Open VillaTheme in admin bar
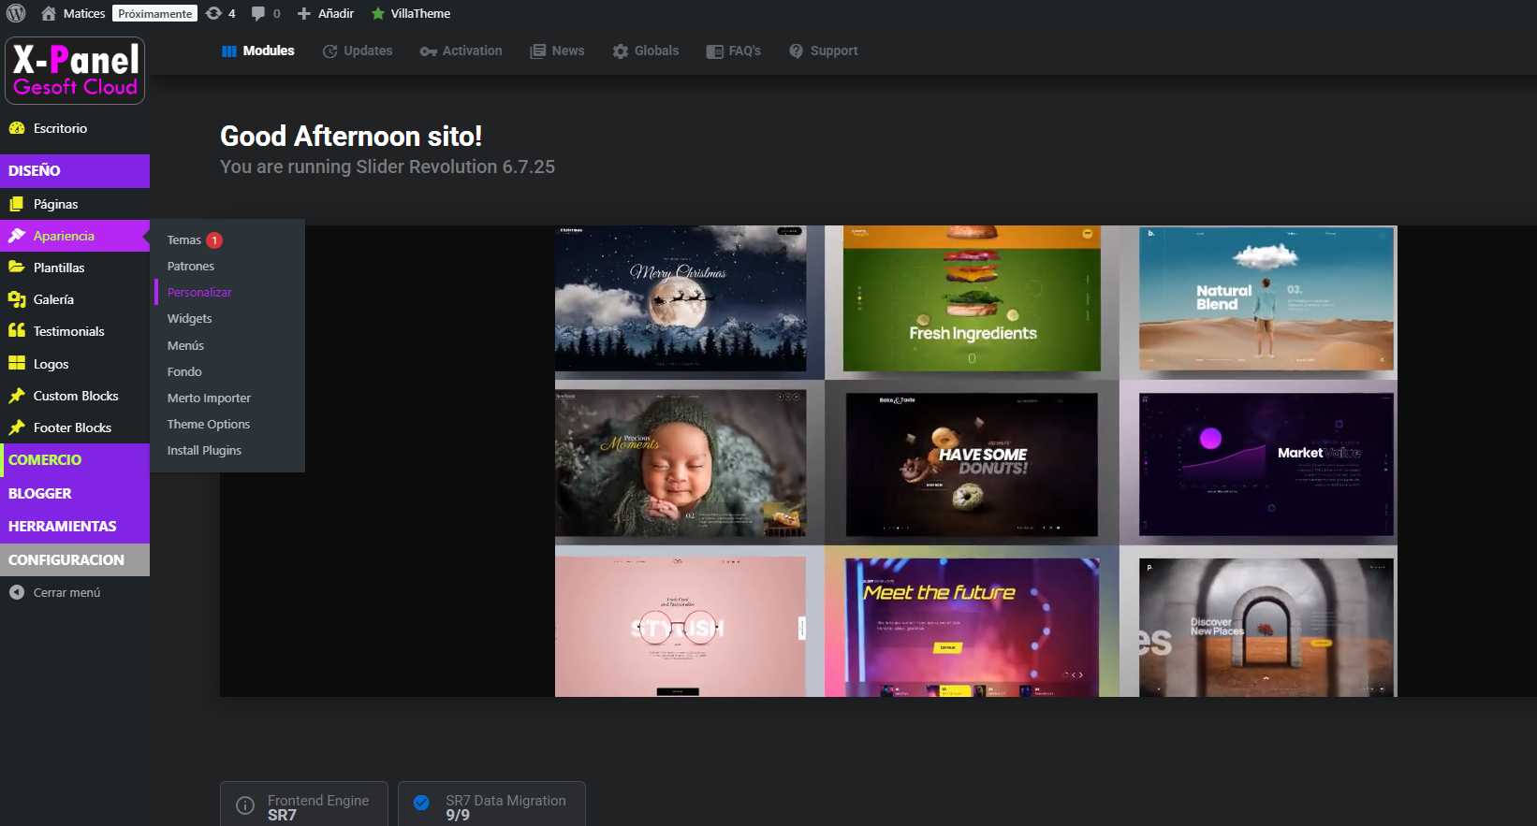This screenshot has height=826, width=1537. click(411, 13)
